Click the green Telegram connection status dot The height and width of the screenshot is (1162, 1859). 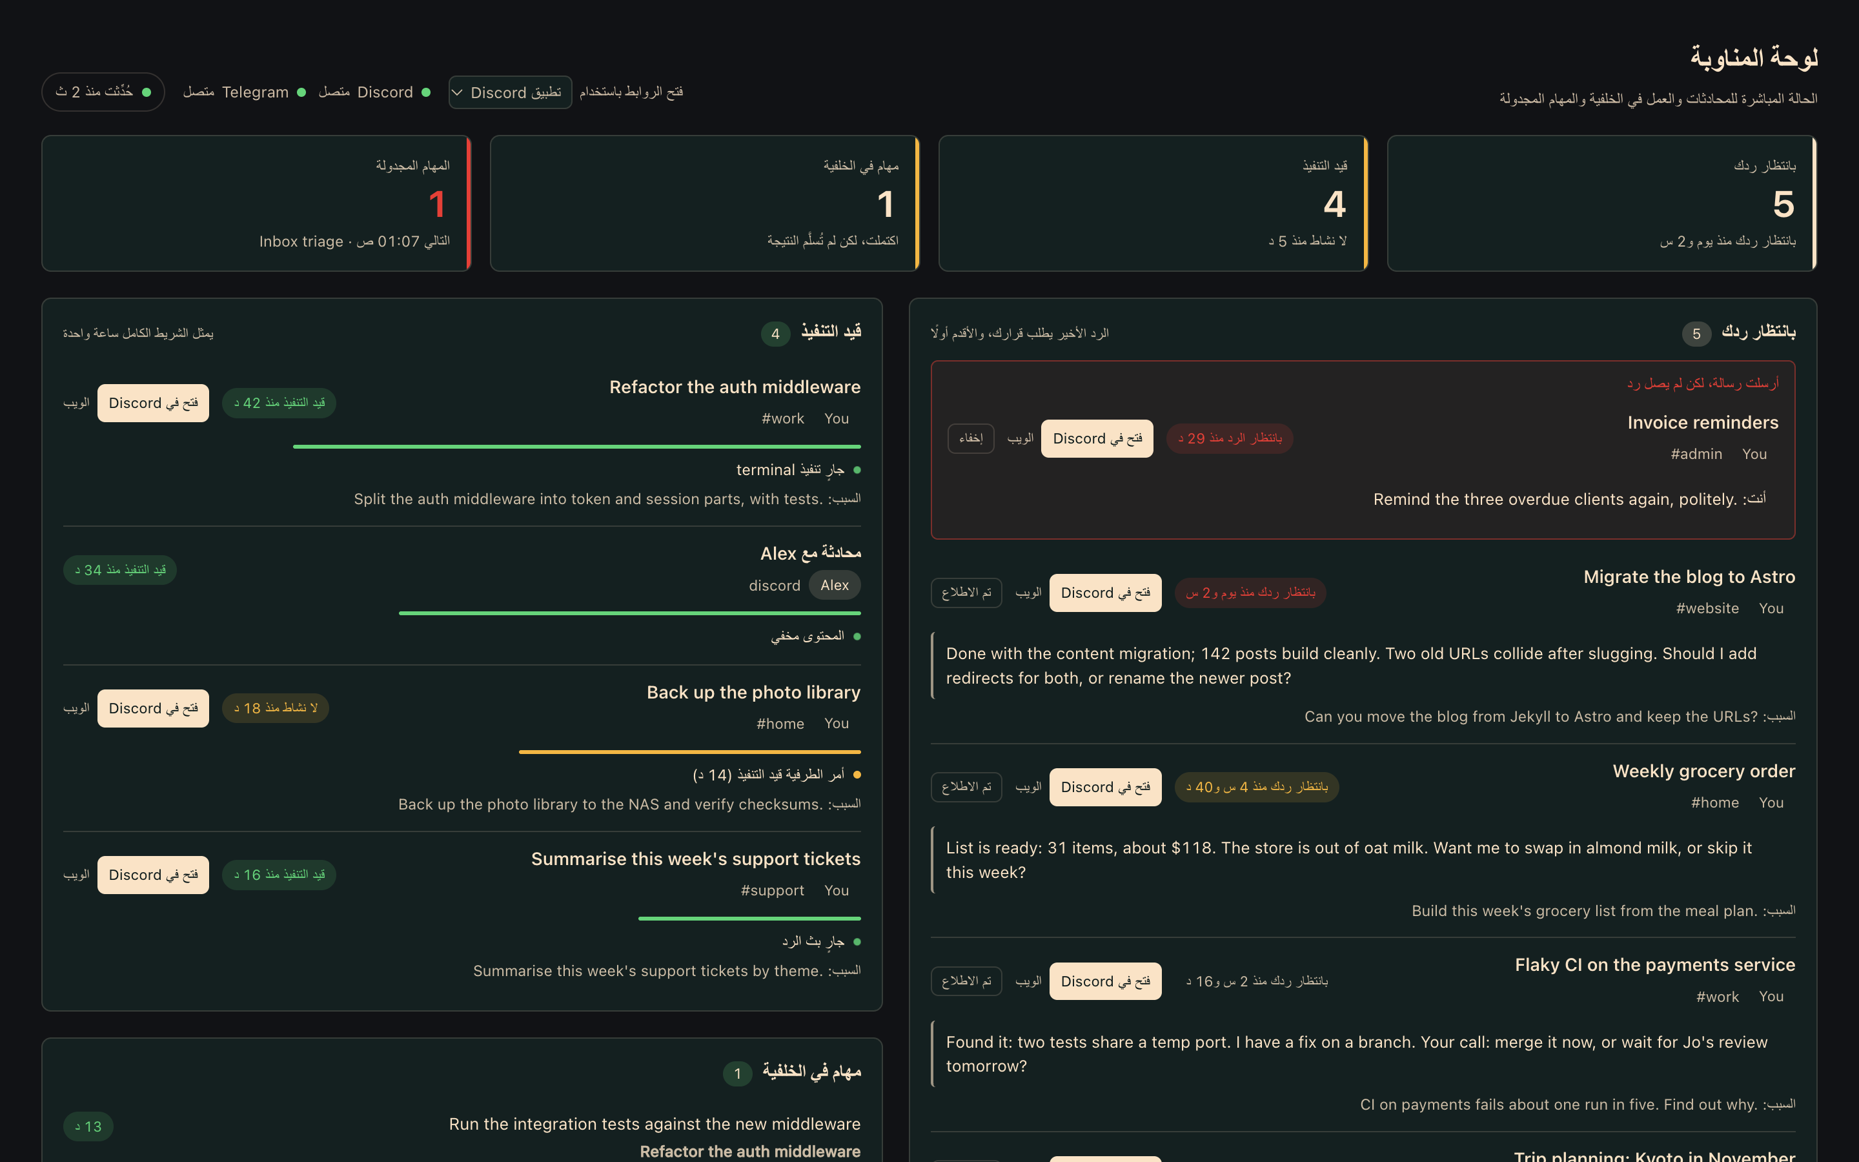click(x=301, y=92)
